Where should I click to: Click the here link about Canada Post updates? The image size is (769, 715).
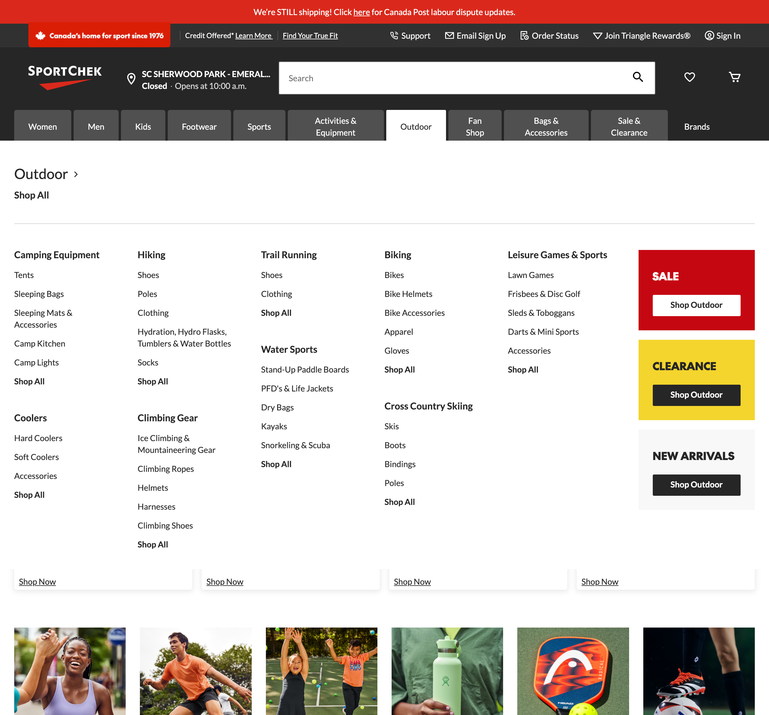click(361, 12)
